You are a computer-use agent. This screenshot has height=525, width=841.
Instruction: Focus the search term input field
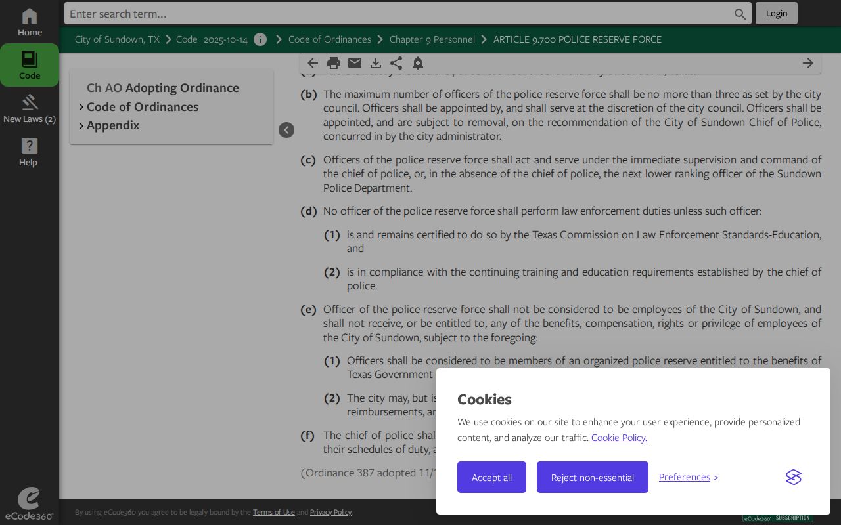(399, 14)
